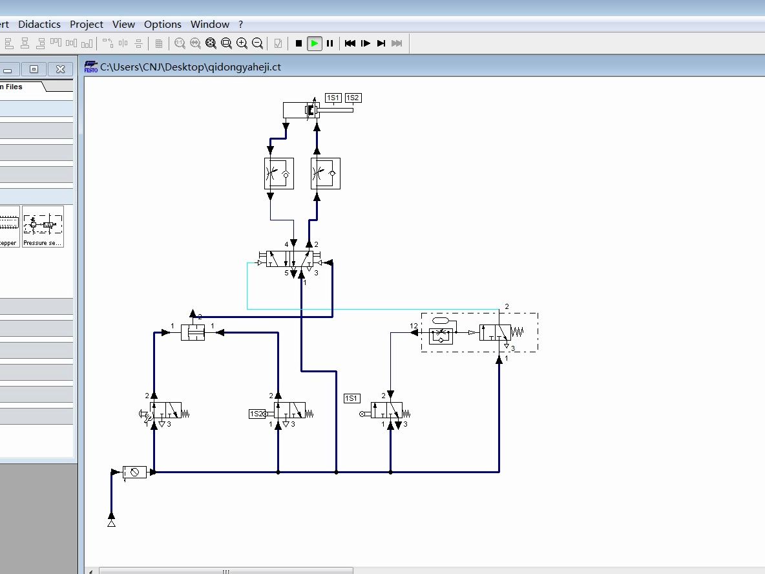The image size is (765, 574).
Task: Open the Window menu
Action: coord(209,24)
